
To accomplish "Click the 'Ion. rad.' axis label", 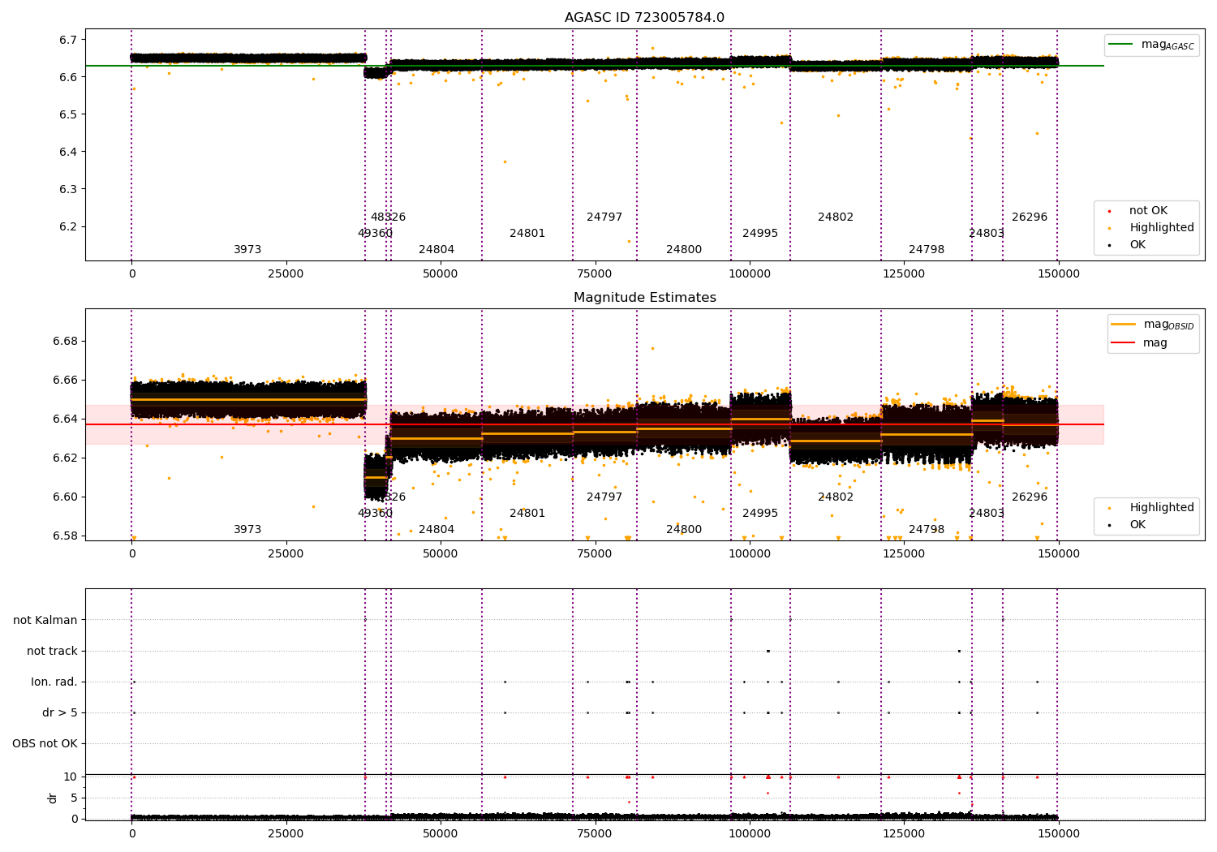I will coord(54,682).
